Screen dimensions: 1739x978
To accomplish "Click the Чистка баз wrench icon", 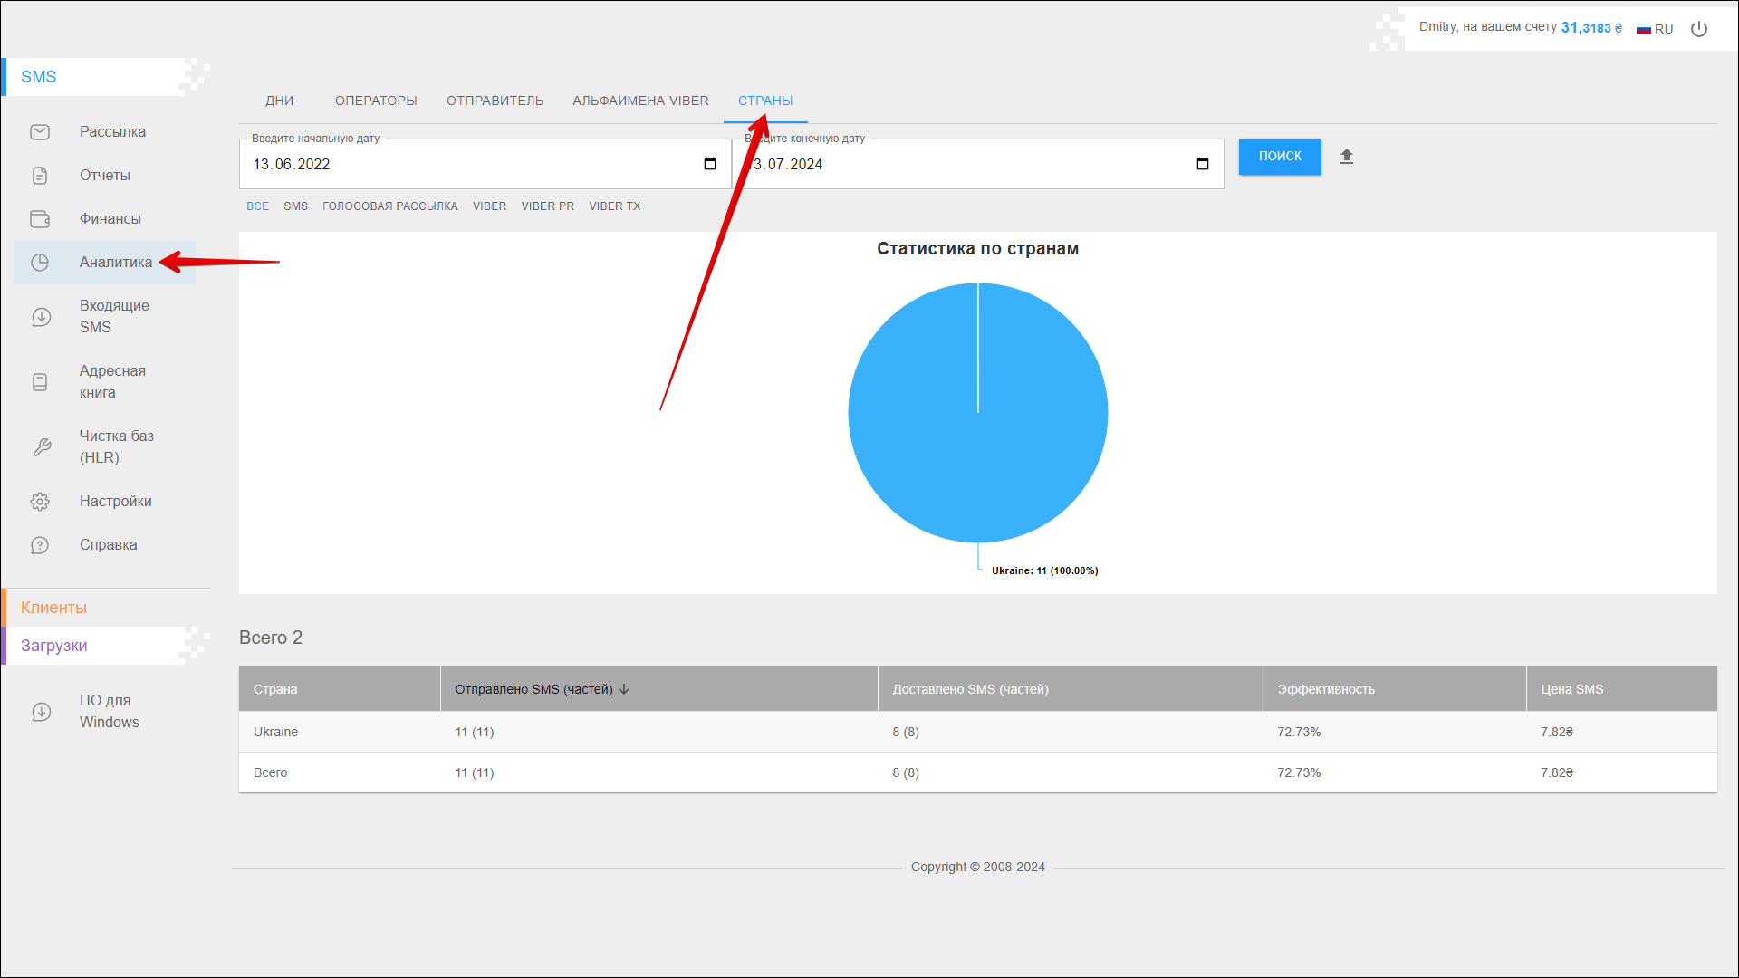I will (41, 447).
